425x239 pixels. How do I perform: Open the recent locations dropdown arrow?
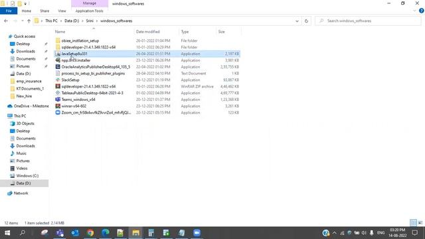pos(22,21)
